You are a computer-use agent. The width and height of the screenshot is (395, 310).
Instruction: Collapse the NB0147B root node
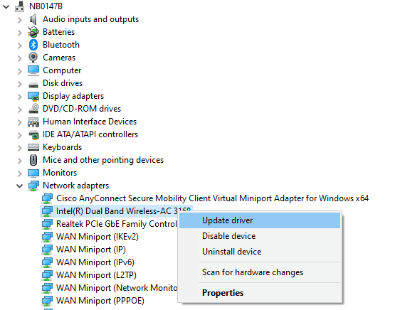coord(6,7)
